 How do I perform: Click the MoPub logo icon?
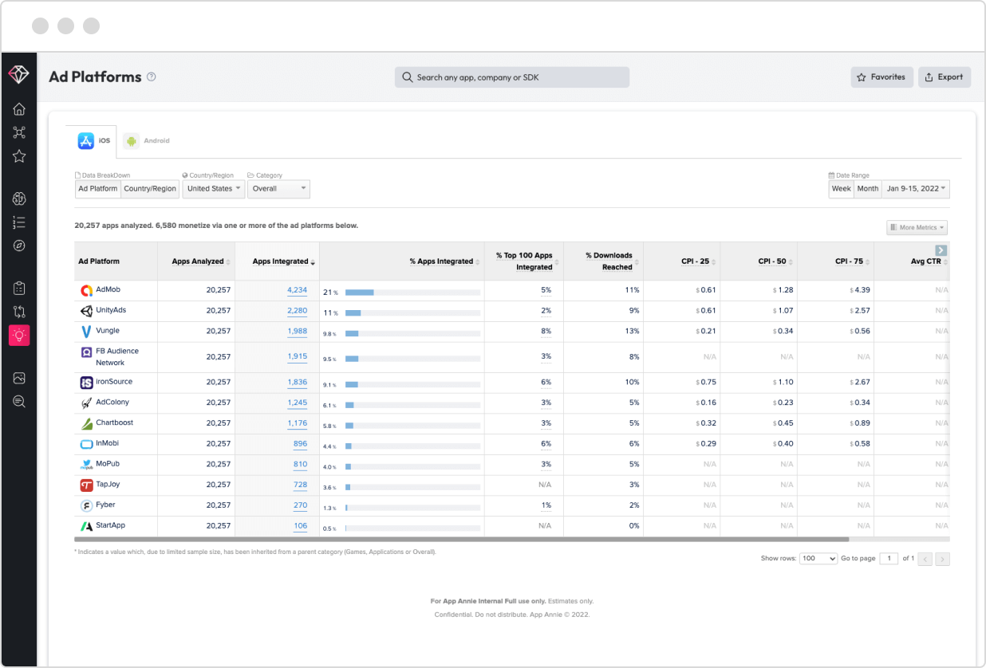[x=86, y=465]
